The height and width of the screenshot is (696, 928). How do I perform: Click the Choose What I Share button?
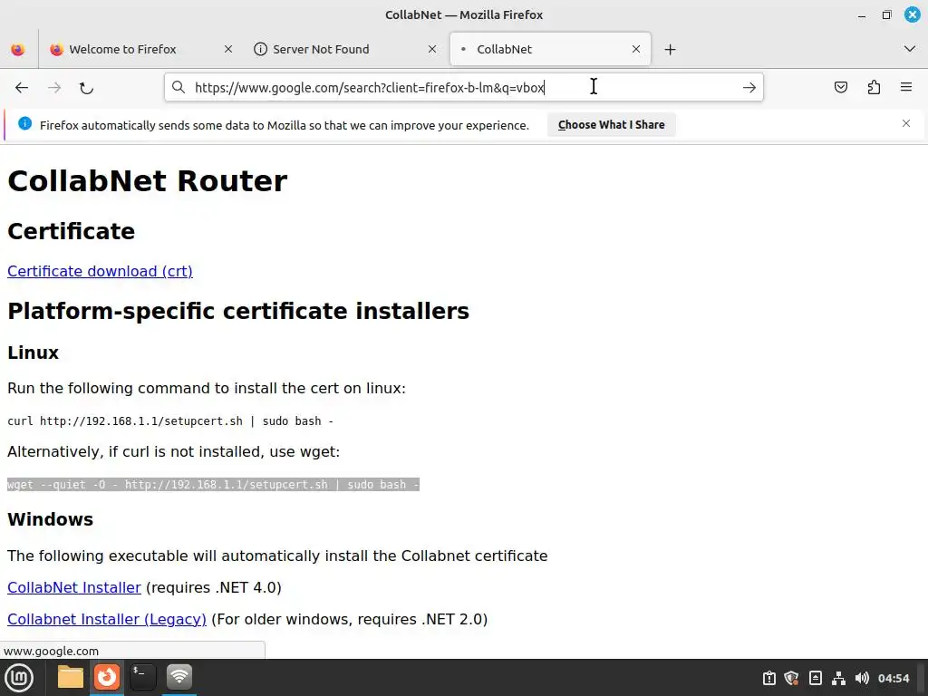[x=612, y=125]
